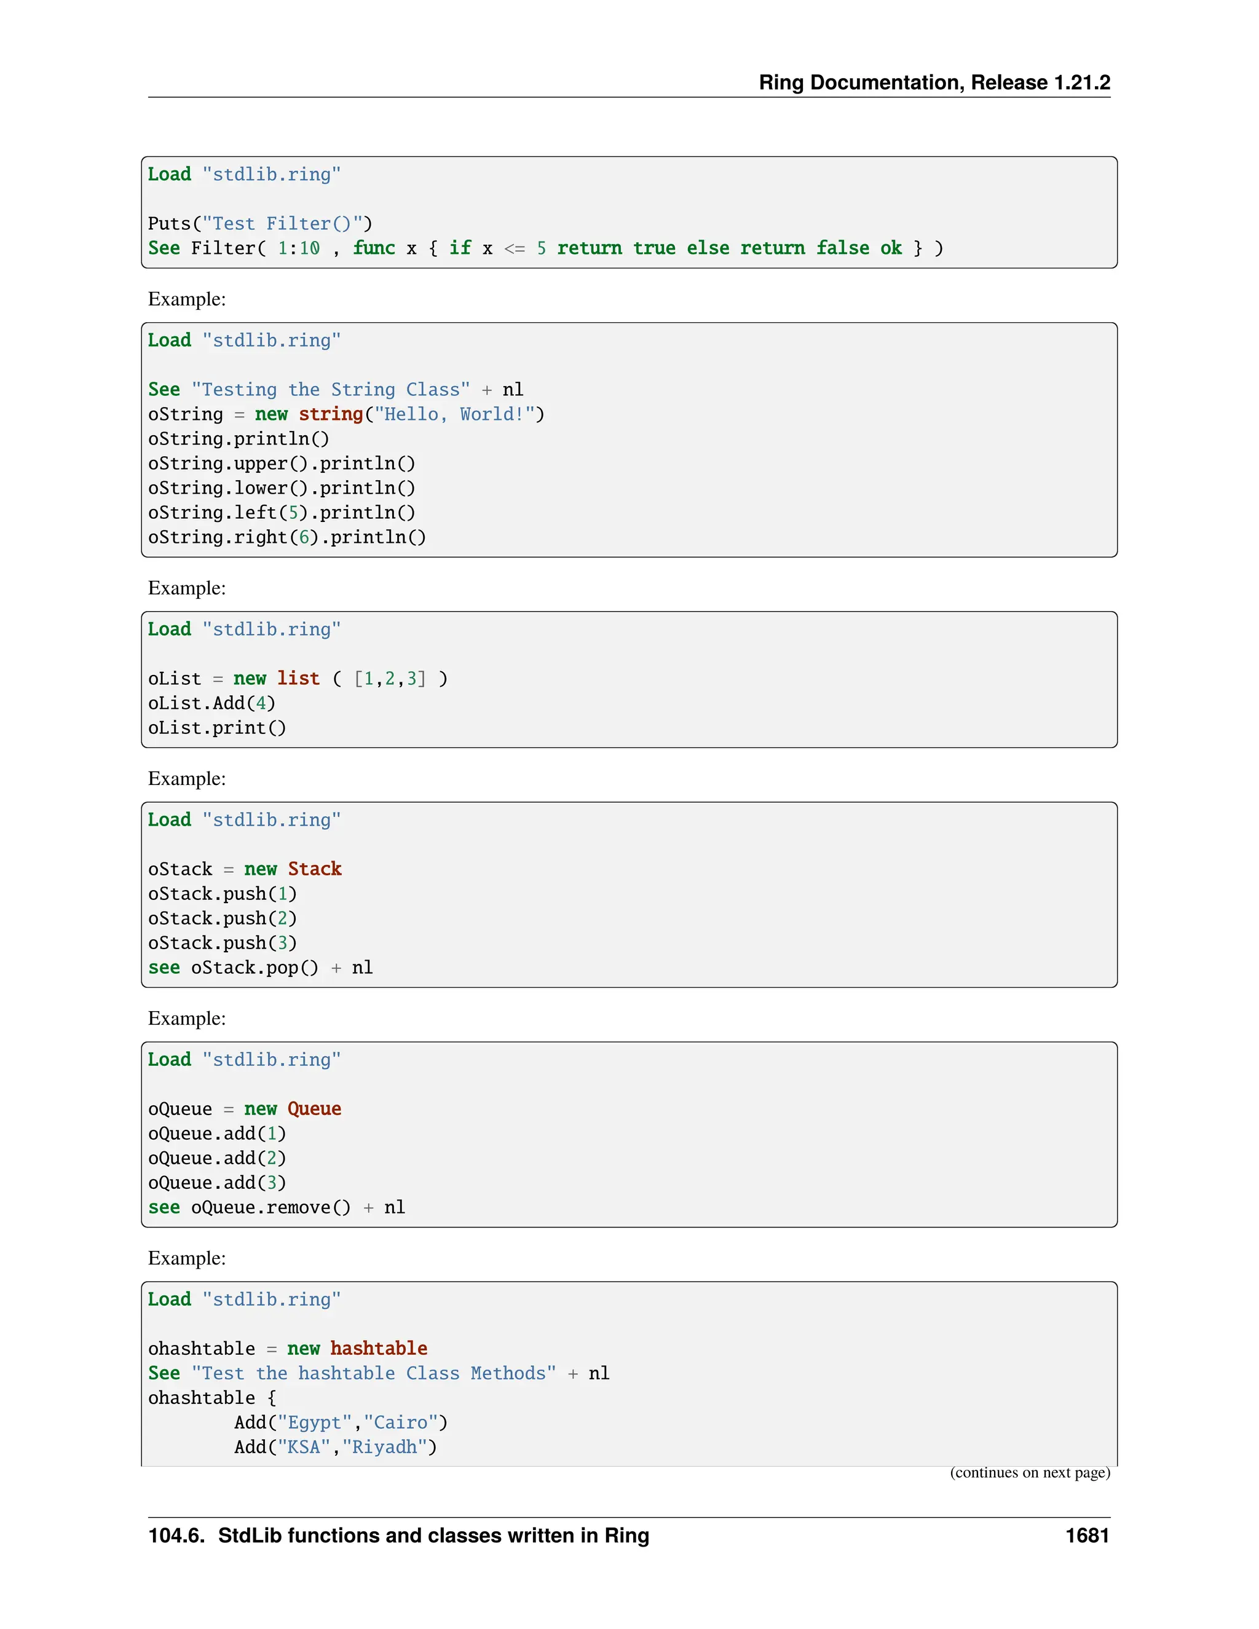Screen dimensions: 1259x1629
Task: Click the Add("Egypt","Cairo") line
Action: click(341, 1422)
